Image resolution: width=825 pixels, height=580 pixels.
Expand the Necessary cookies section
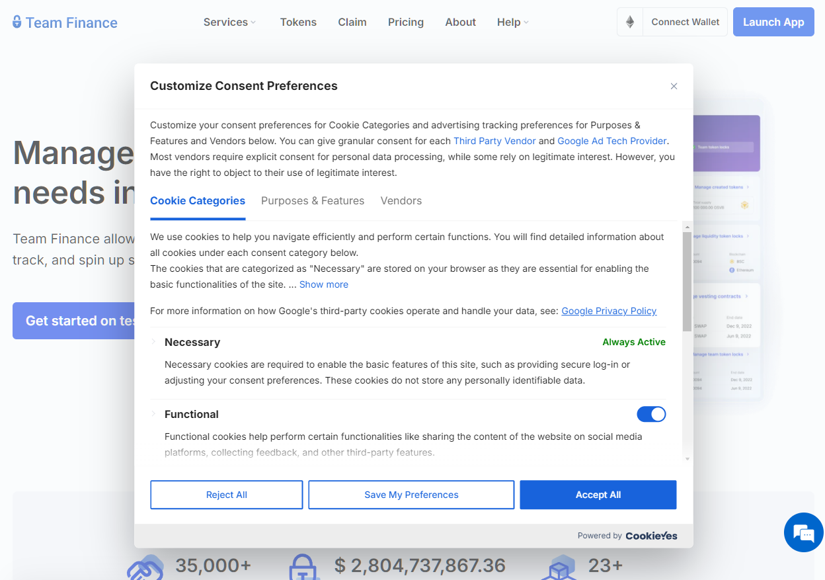[x=154, y=342]
